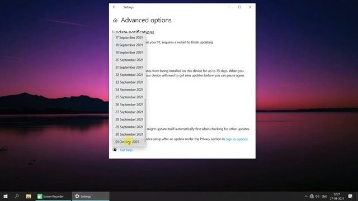The image size is (358, 201).
Task: Click the Get help chat icon
Action: click(x=115, y=150)
